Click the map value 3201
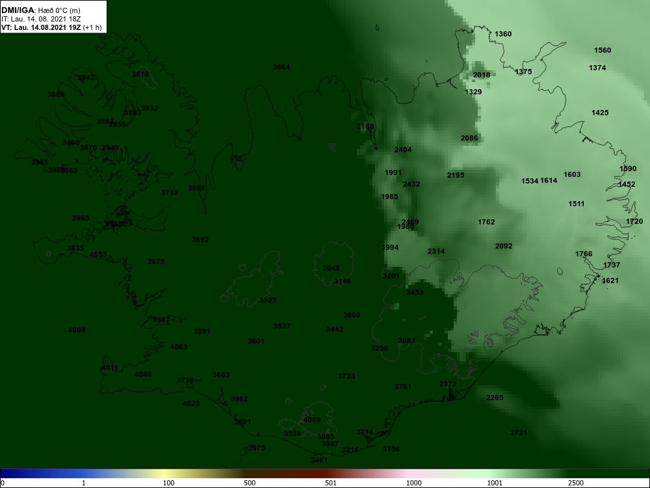 [x=391, y=276]
